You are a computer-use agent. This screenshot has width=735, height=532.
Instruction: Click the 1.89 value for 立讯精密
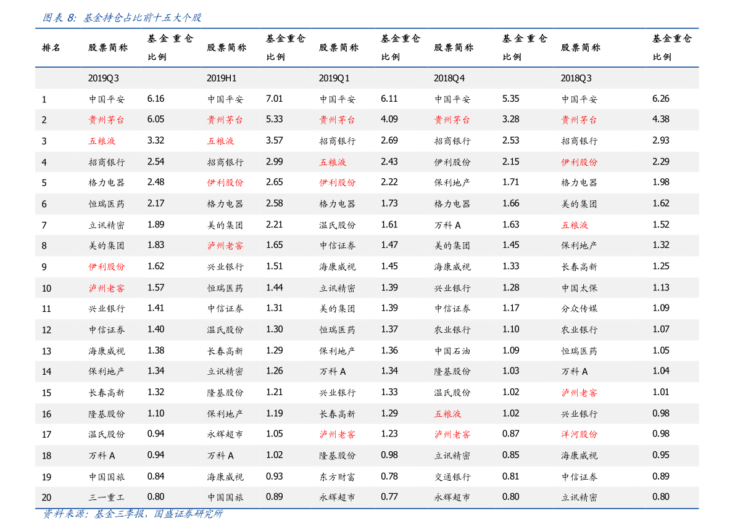coord(156,224)
